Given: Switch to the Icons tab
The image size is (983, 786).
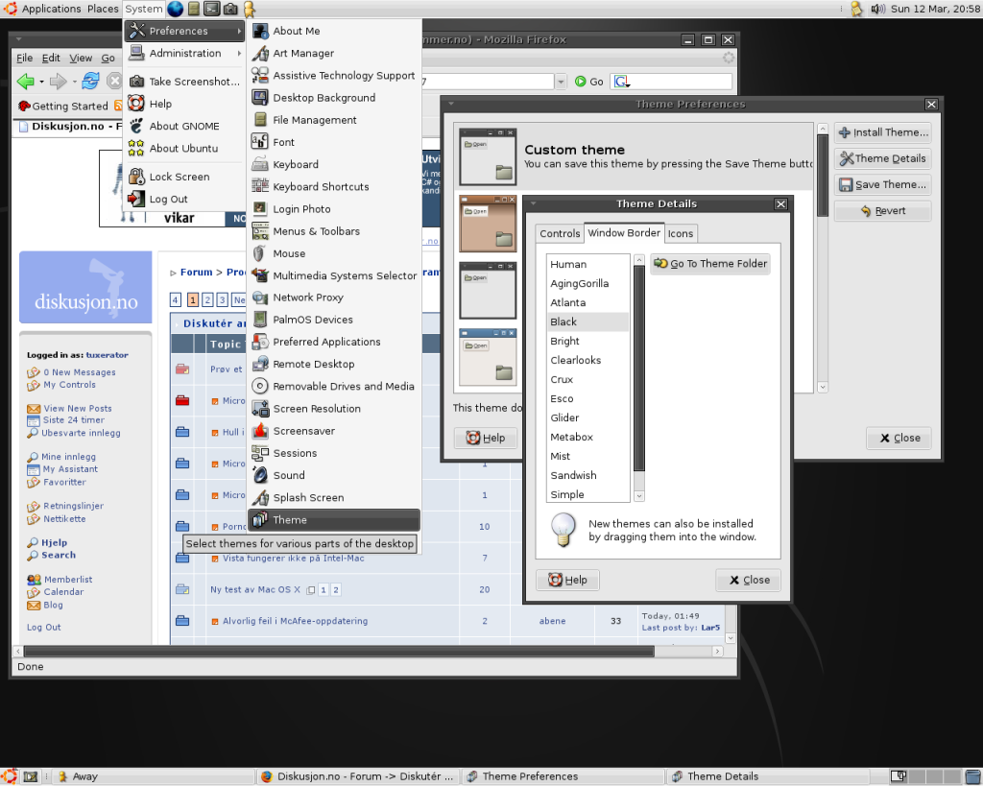Looking at the screenshot, I should click(x=681, y=234).
